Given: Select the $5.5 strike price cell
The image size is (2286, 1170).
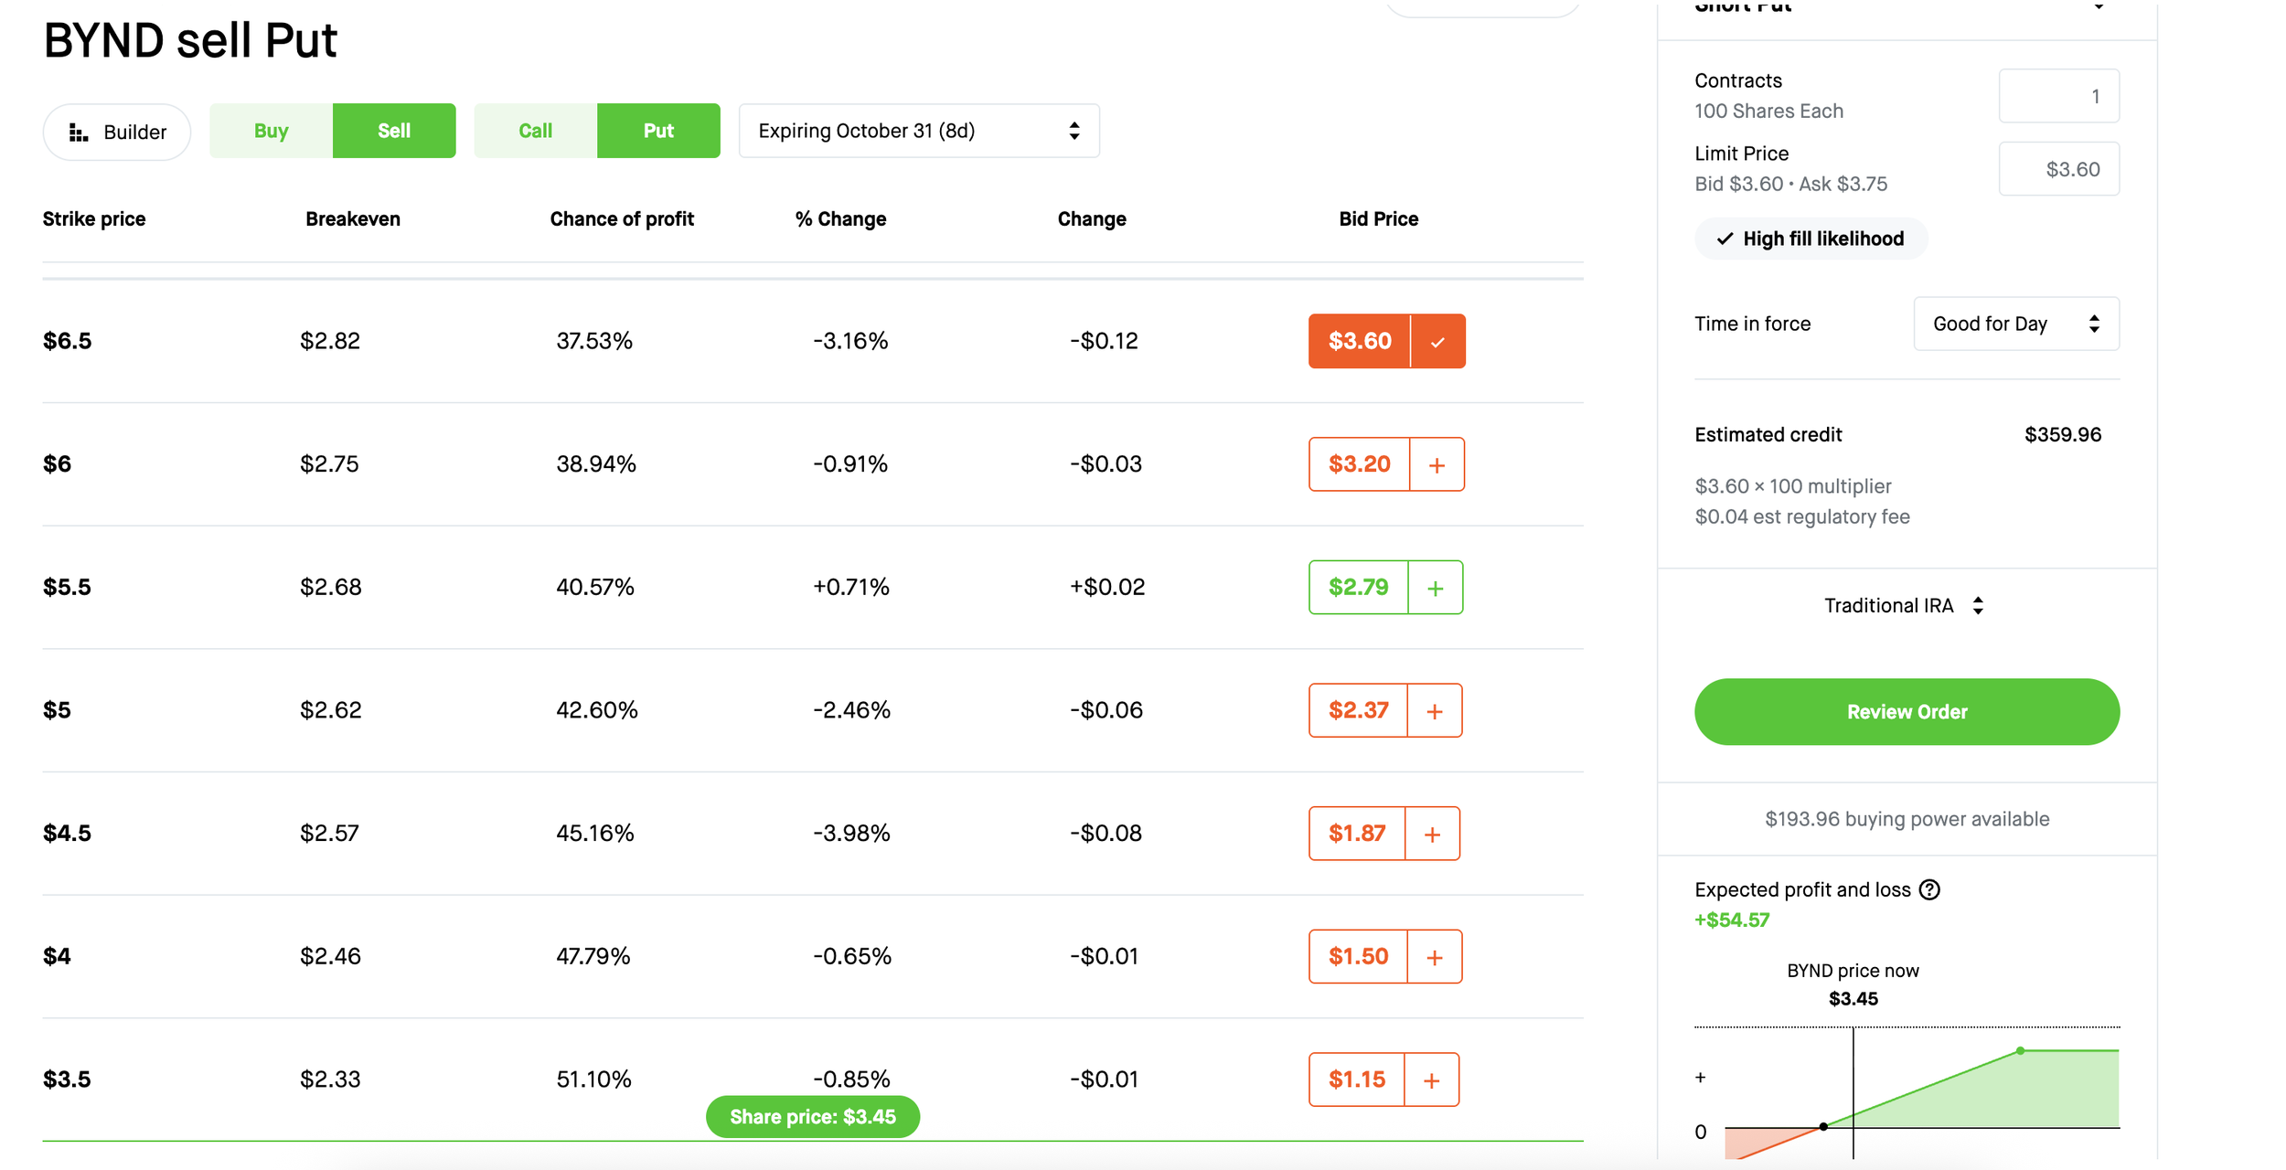Looking at the screenshot, I should click(x=68, y=587).
